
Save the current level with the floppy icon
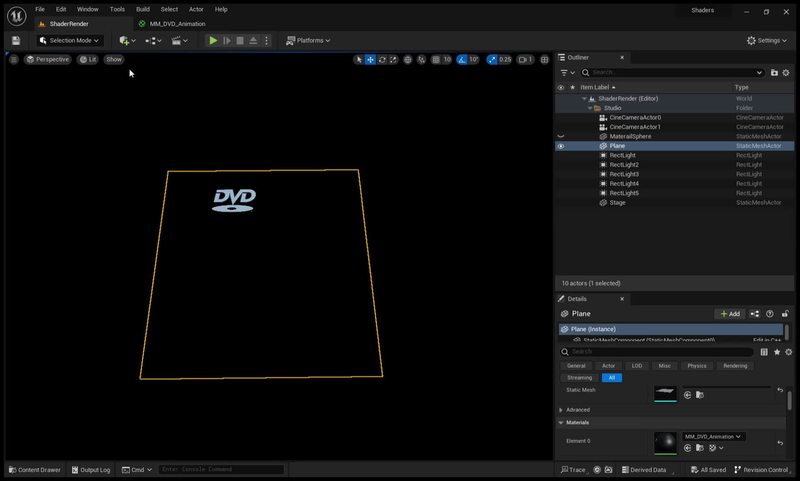(16, 40)
